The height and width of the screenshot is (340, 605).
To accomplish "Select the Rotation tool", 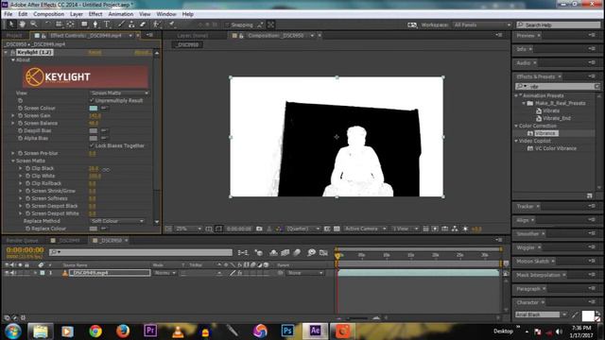I will [x=47, y=25].
